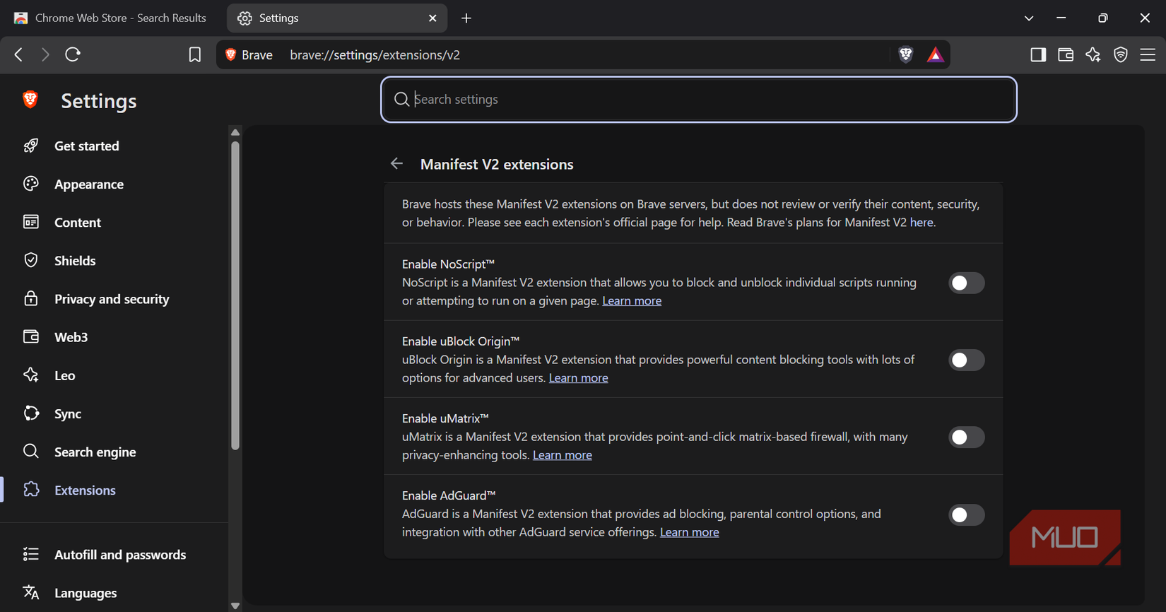Image resolution: width=1166 pixels, height=612 pixels.
Task: Click the browser back arrow
Action: tap(19, 54)
